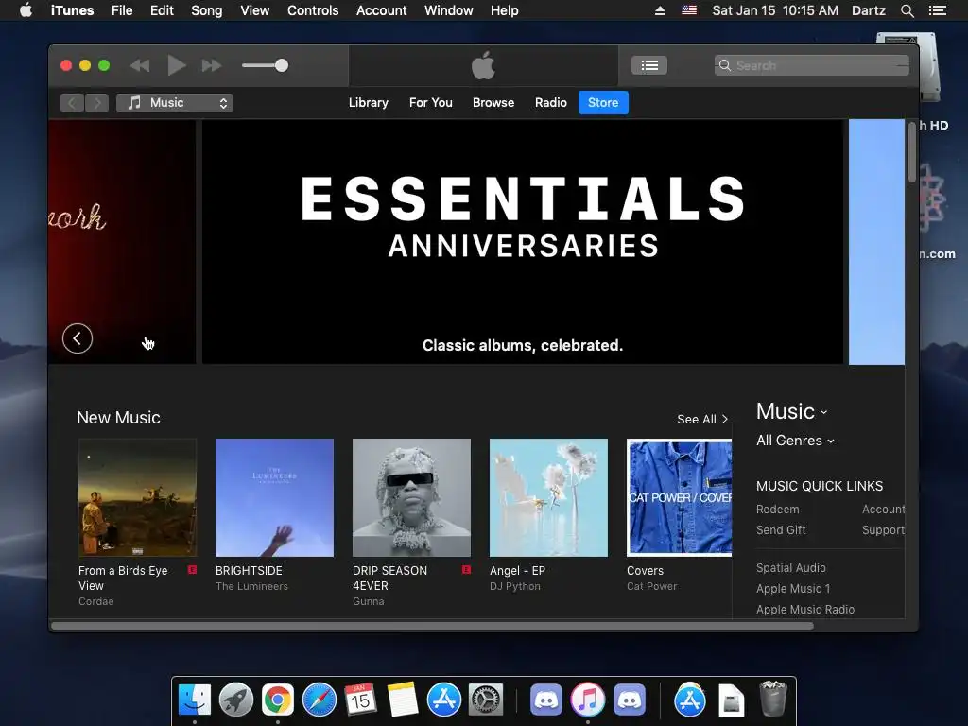Open the Apple Music Radio link
Image resolution: width=968 pixels, height=726 pixels.
point(805,610)
